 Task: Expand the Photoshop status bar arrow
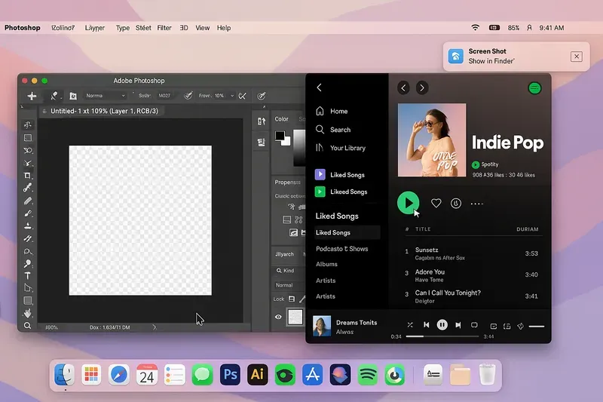[x=155, y=327]
